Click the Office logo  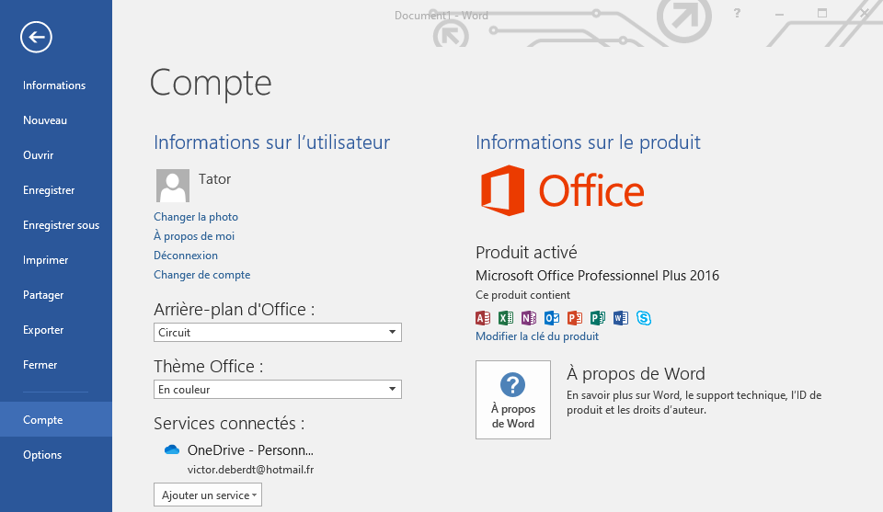pos(562,190)
